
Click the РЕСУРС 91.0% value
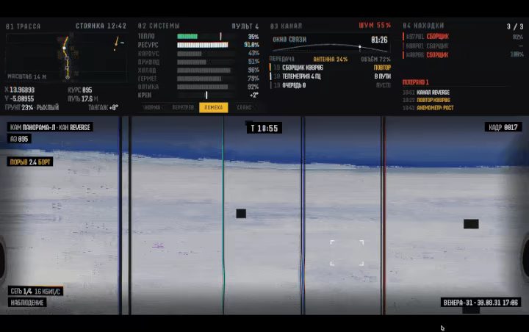click(251, 45)
